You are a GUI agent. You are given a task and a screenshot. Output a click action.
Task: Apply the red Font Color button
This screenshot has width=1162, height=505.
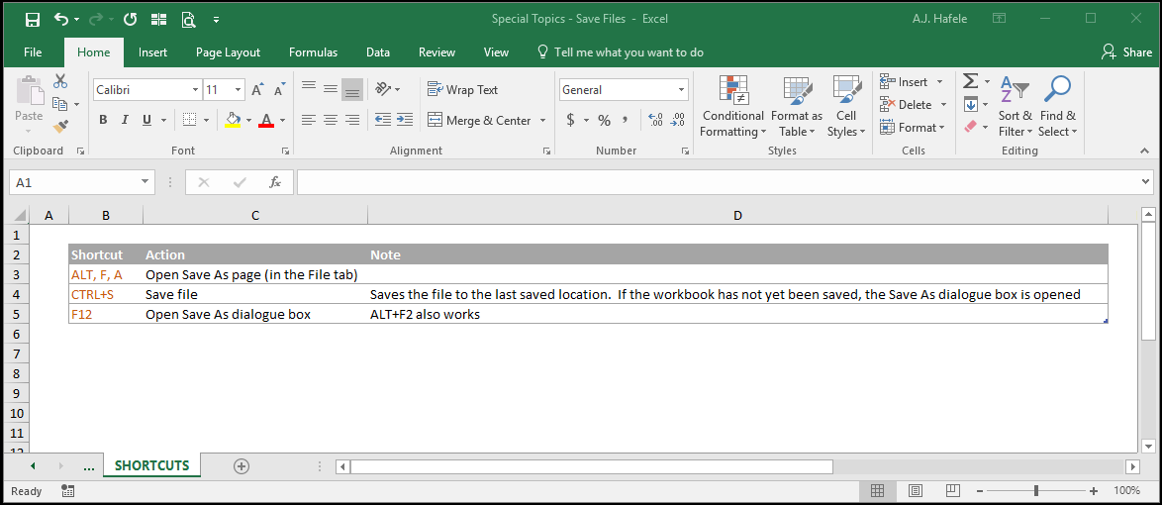(266, 120)
